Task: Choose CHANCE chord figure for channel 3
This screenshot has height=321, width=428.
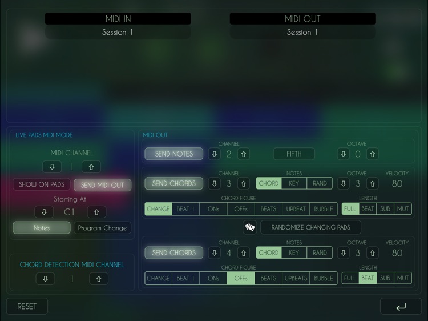Action: (x=158, y=209)
